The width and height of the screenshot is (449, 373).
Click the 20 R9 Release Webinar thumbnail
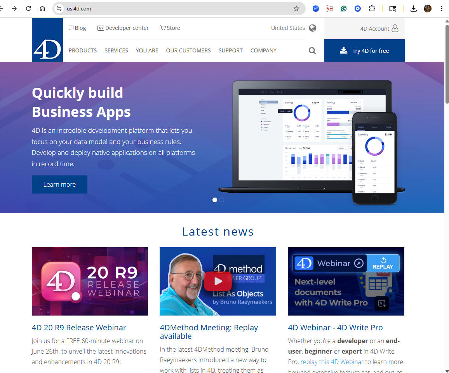coord(90,281)
